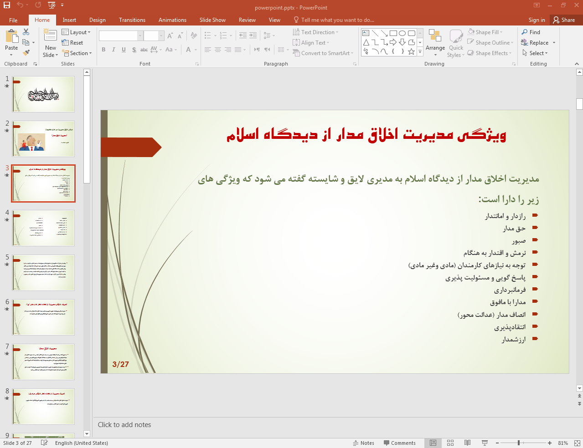Switch to Reading View icon
The width and height of the screenshot is (583, 448).
467,443
